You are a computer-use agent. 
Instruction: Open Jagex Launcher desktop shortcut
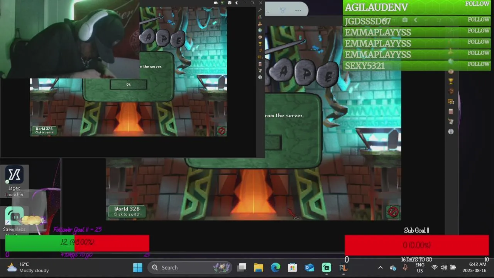(x=14, y=181)
